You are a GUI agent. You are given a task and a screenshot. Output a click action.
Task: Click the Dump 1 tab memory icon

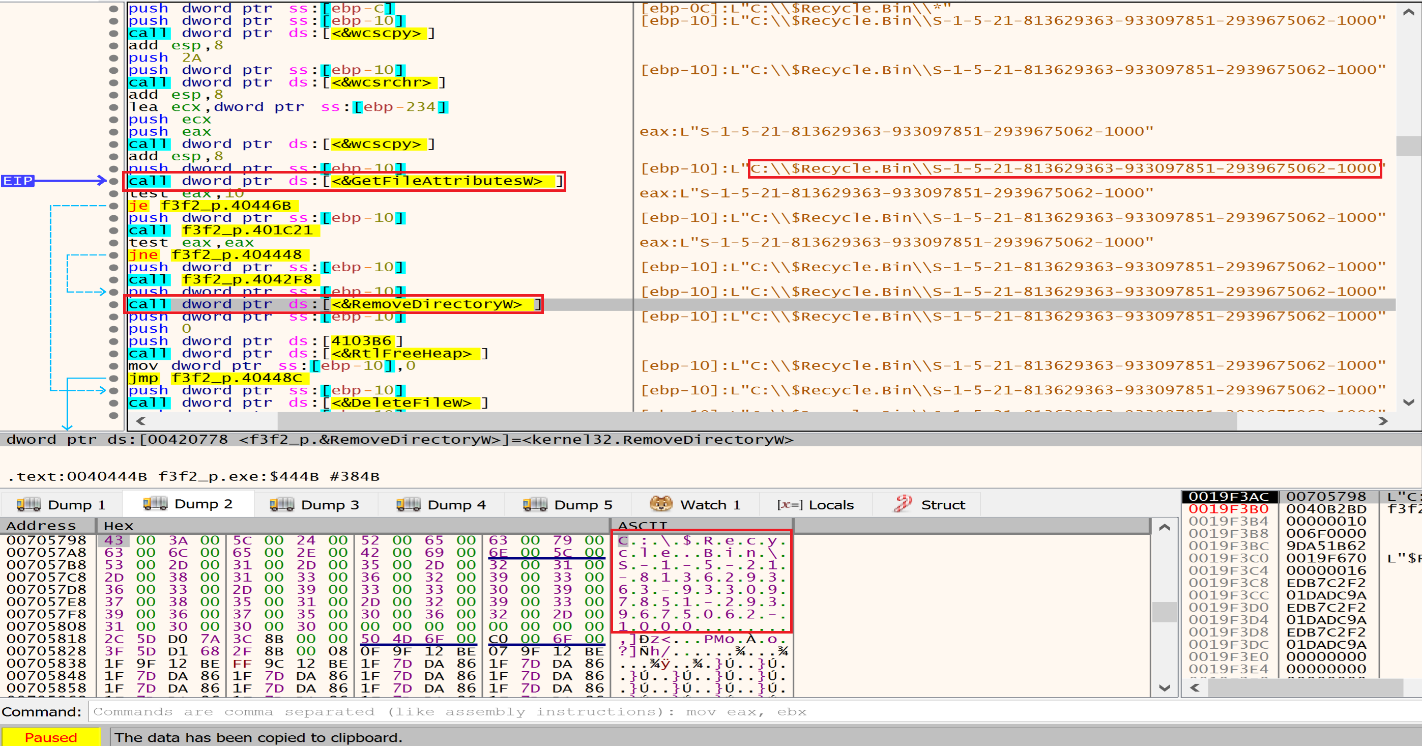[x=28, y=504]
